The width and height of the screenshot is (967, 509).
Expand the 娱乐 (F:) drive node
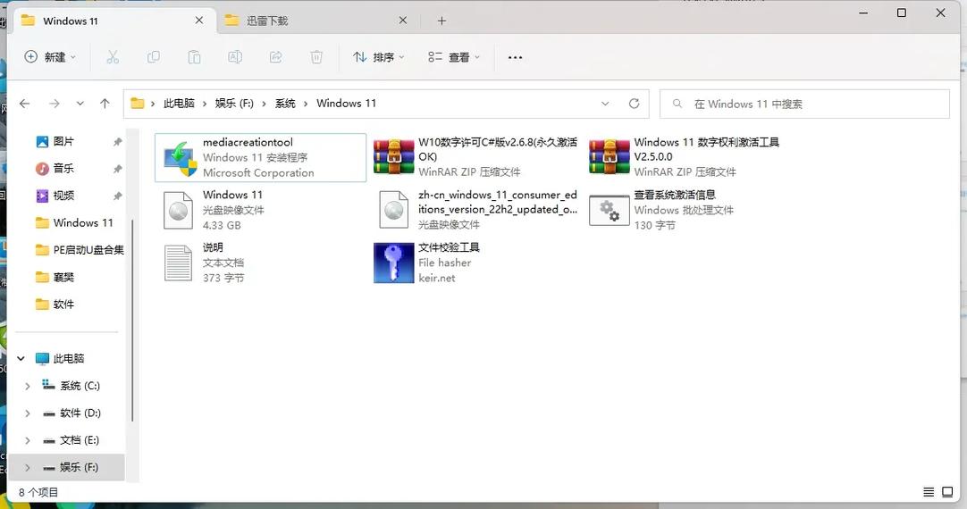[x=27, y=467]
